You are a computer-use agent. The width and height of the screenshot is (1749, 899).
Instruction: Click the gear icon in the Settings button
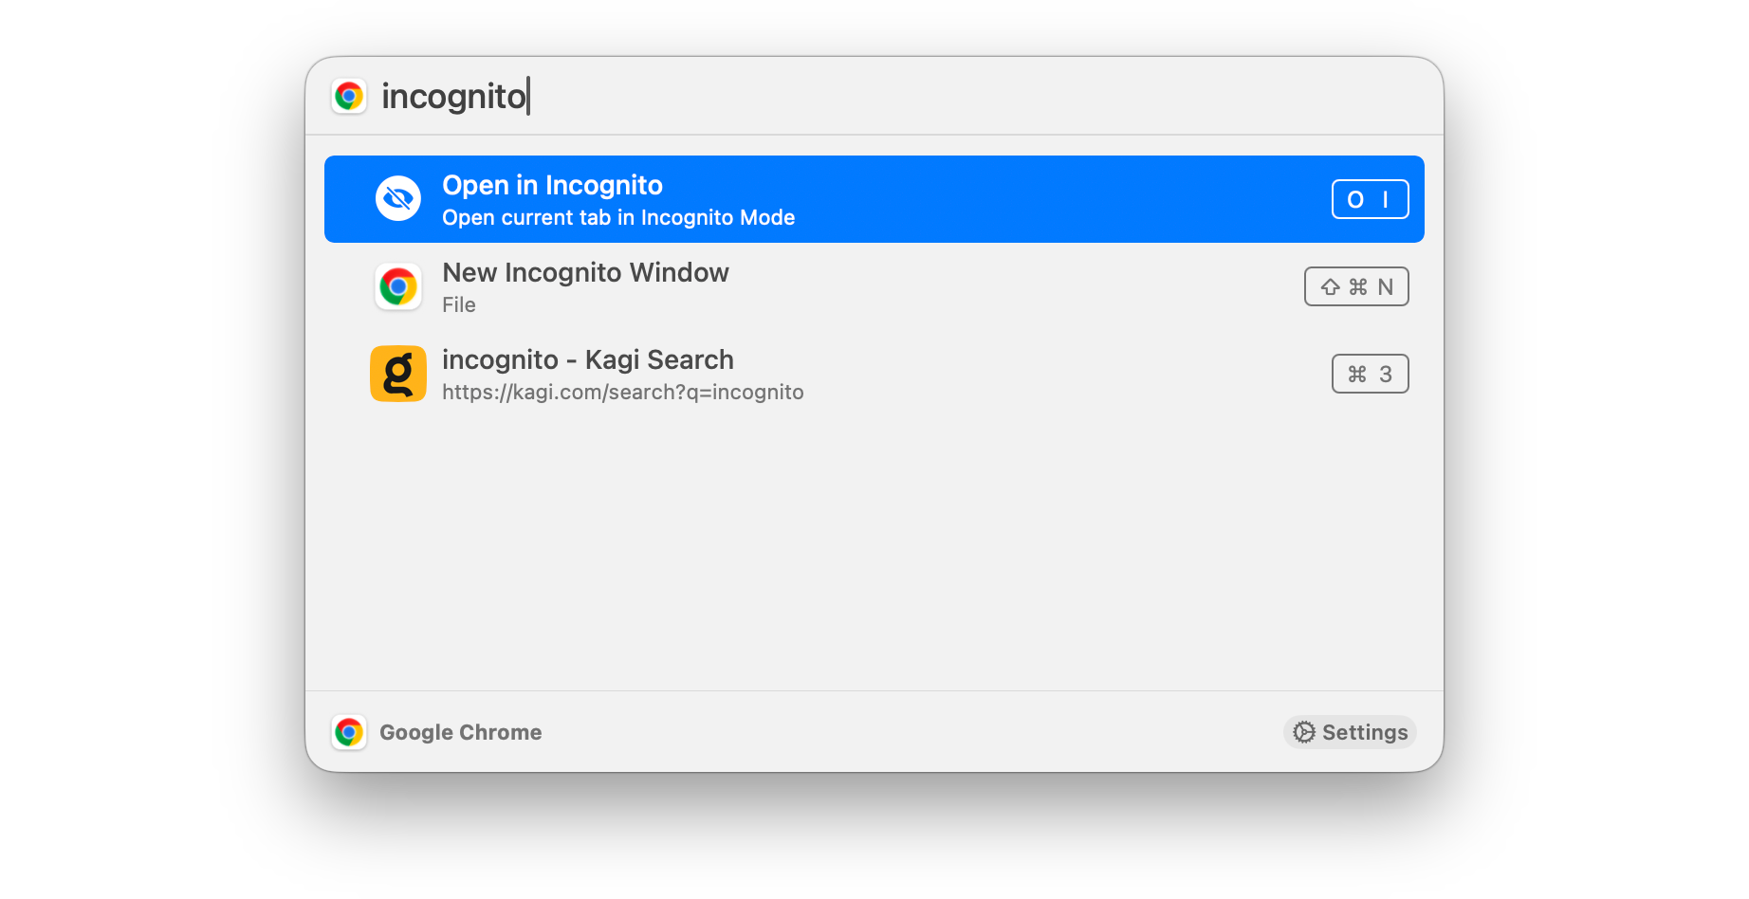pyautogui.click(x=1304, y=732)
